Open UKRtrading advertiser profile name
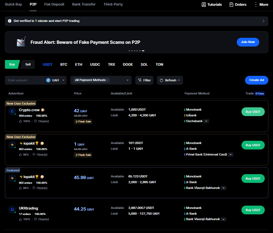Image resolution: width=273 pixels, height=233 pixels. click(x=28, y=208)
